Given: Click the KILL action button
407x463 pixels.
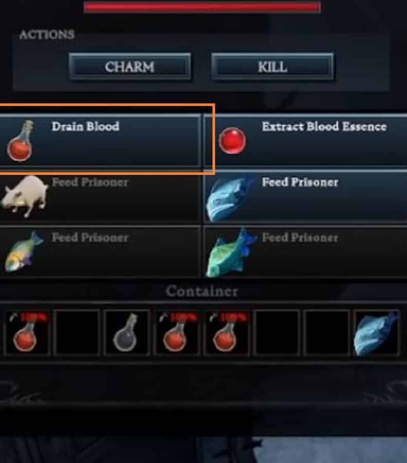Looking at the screenshot, I should [x=272, y=67].
